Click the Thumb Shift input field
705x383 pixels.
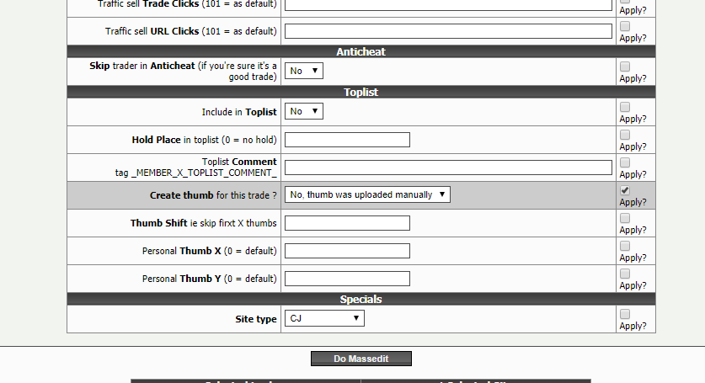pyautogui.click(x=347, y=223)
